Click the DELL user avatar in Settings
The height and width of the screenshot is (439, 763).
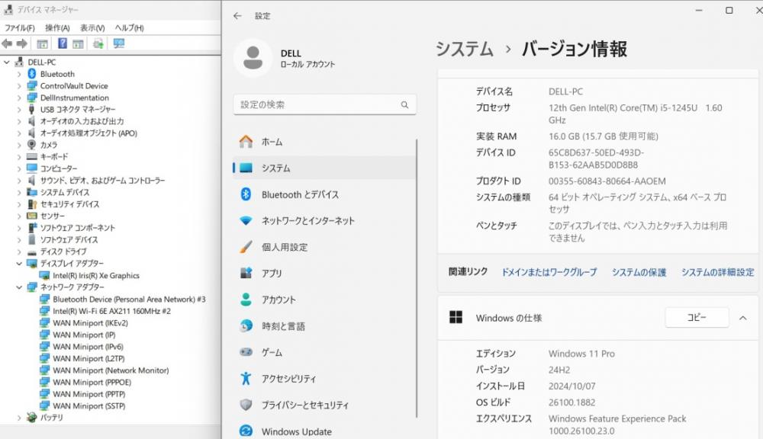coord(253,58)
